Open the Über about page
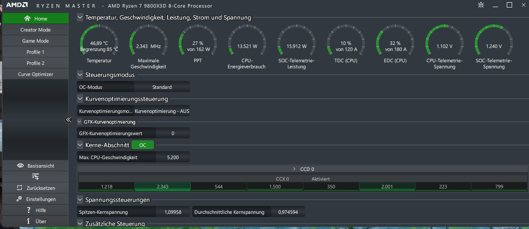Screen dimensions: 529x229 click(x=35, y=221)
